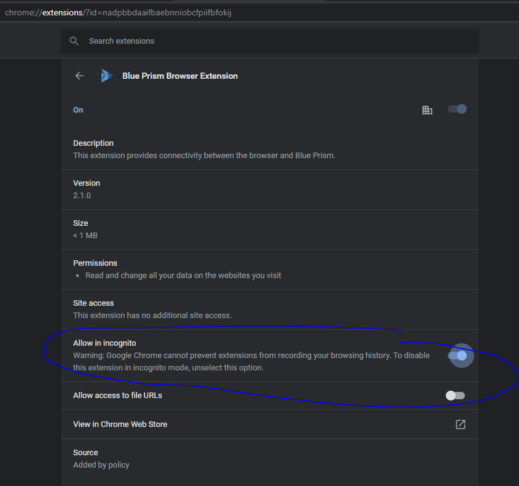Viewport: 519px width, 486px height.
Task: Click the blue On status label
Action: click(78, 110)
